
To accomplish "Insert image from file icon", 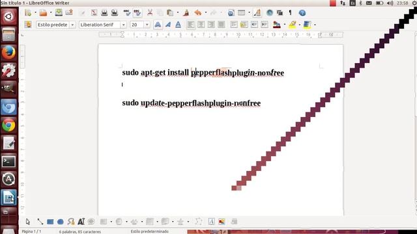I will 222,222.
